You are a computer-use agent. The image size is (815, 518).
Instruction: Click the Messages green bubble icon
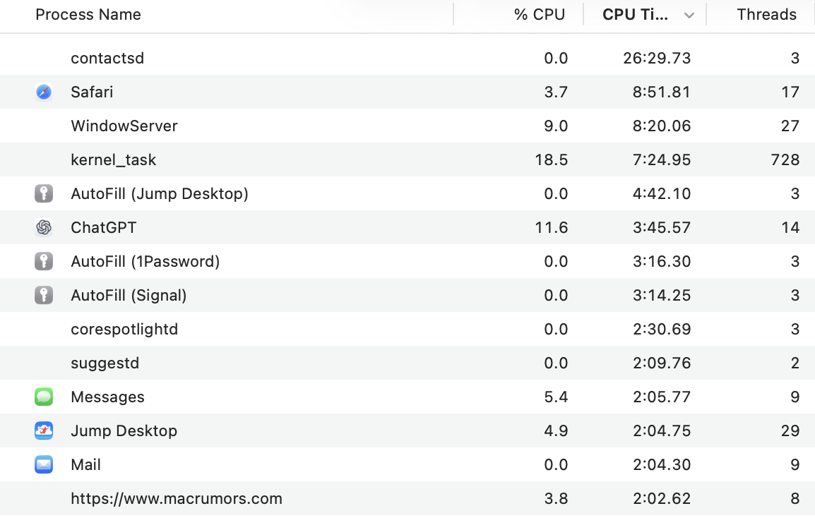pos(44,397)
